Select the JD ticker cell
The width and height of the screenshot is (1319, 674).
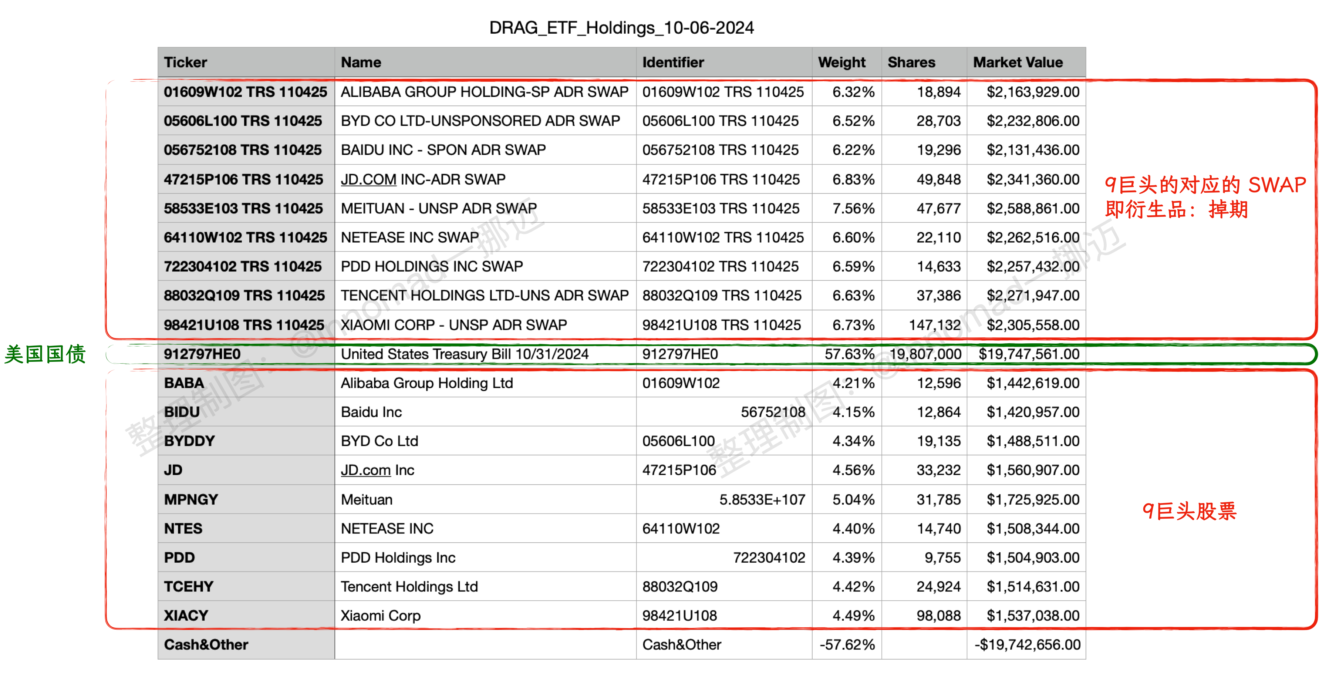[246, 470]
